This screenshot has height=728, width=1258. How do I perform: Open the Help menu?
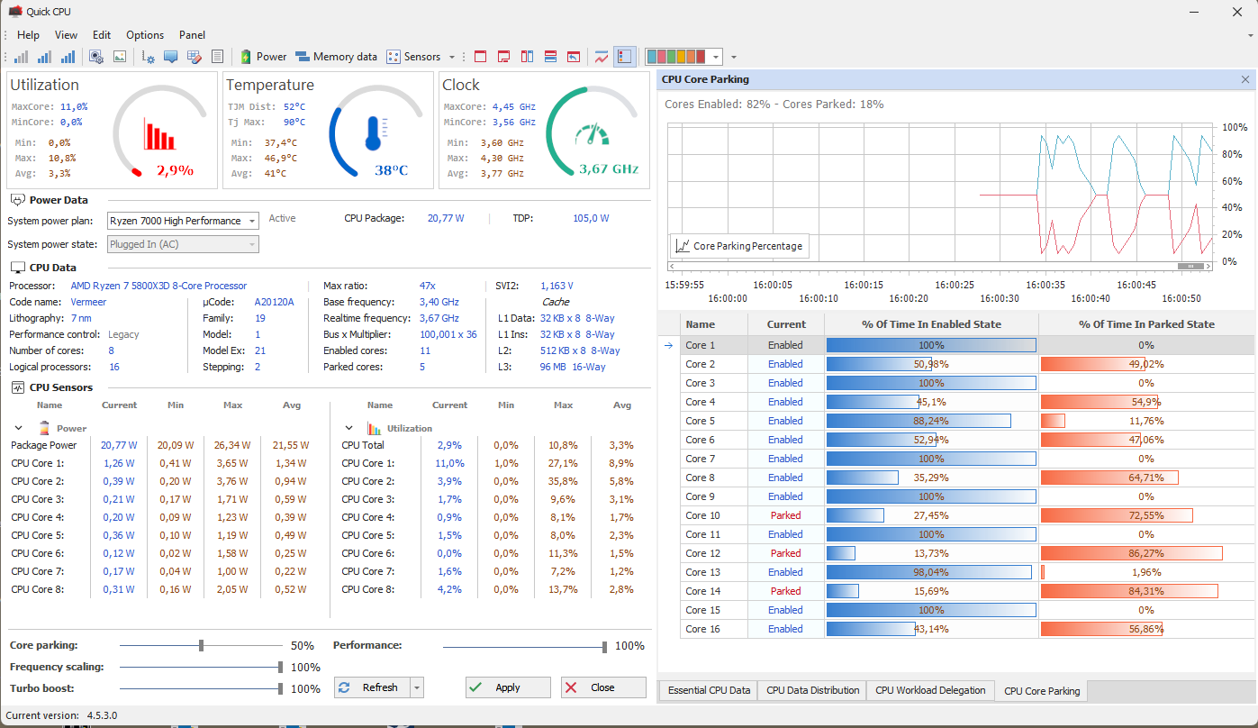coord(29,35)
